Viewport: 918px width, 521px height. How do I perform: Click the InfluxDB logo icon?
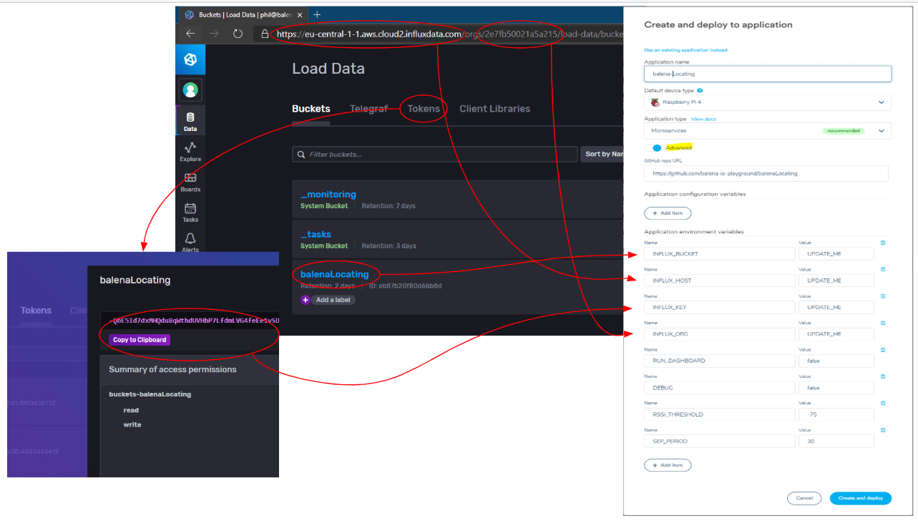click(x=190, y=60)
